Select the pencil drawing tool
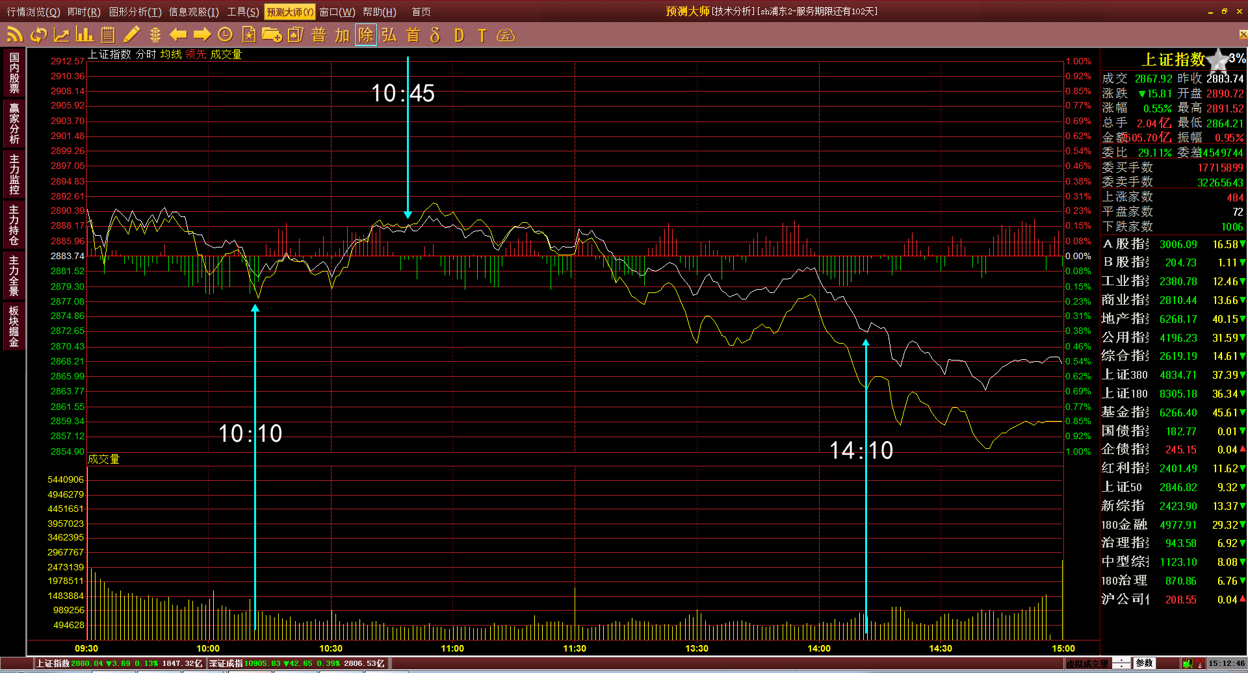 (x=131, y=35)
